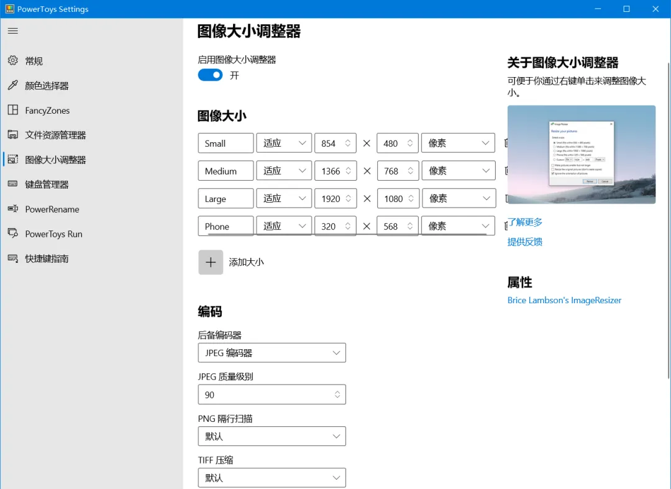
Task: Open the Large row 适应 fit dropdown
Action: coord(284,198)
